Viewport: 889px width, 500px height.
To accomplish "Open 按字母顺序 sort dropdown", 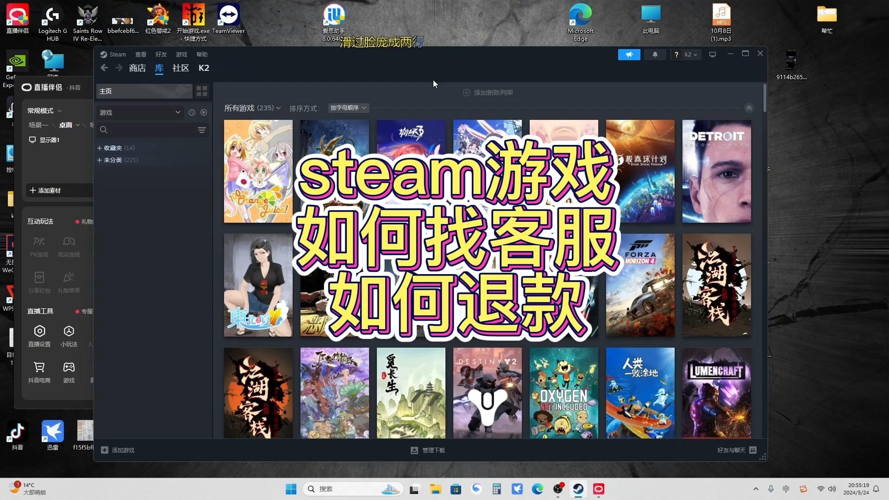I will [x=348, y=108].
